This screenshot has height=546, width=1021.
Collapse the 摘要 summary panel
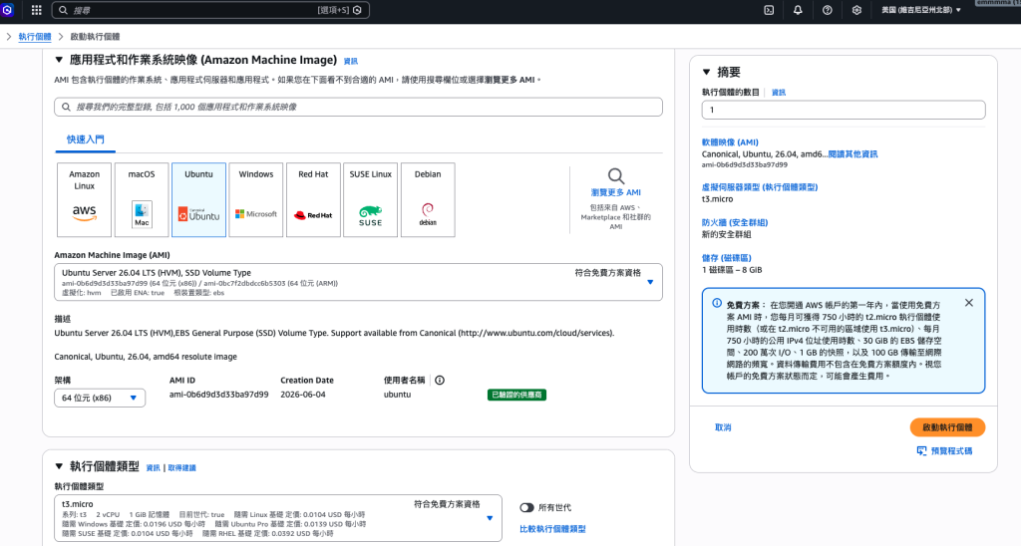pyautogui.click(x=707, y=73)
